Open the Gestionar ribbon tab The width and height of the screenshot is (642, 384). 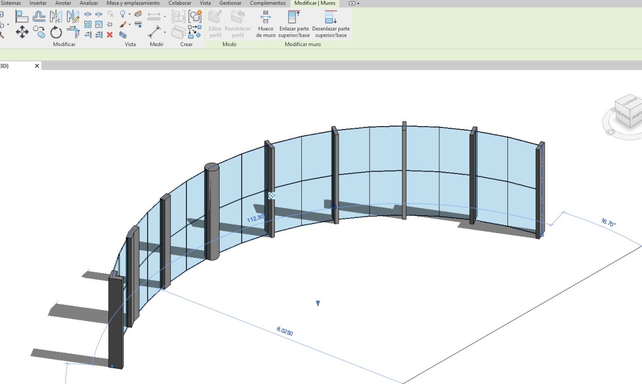click(x=230, y=3)
